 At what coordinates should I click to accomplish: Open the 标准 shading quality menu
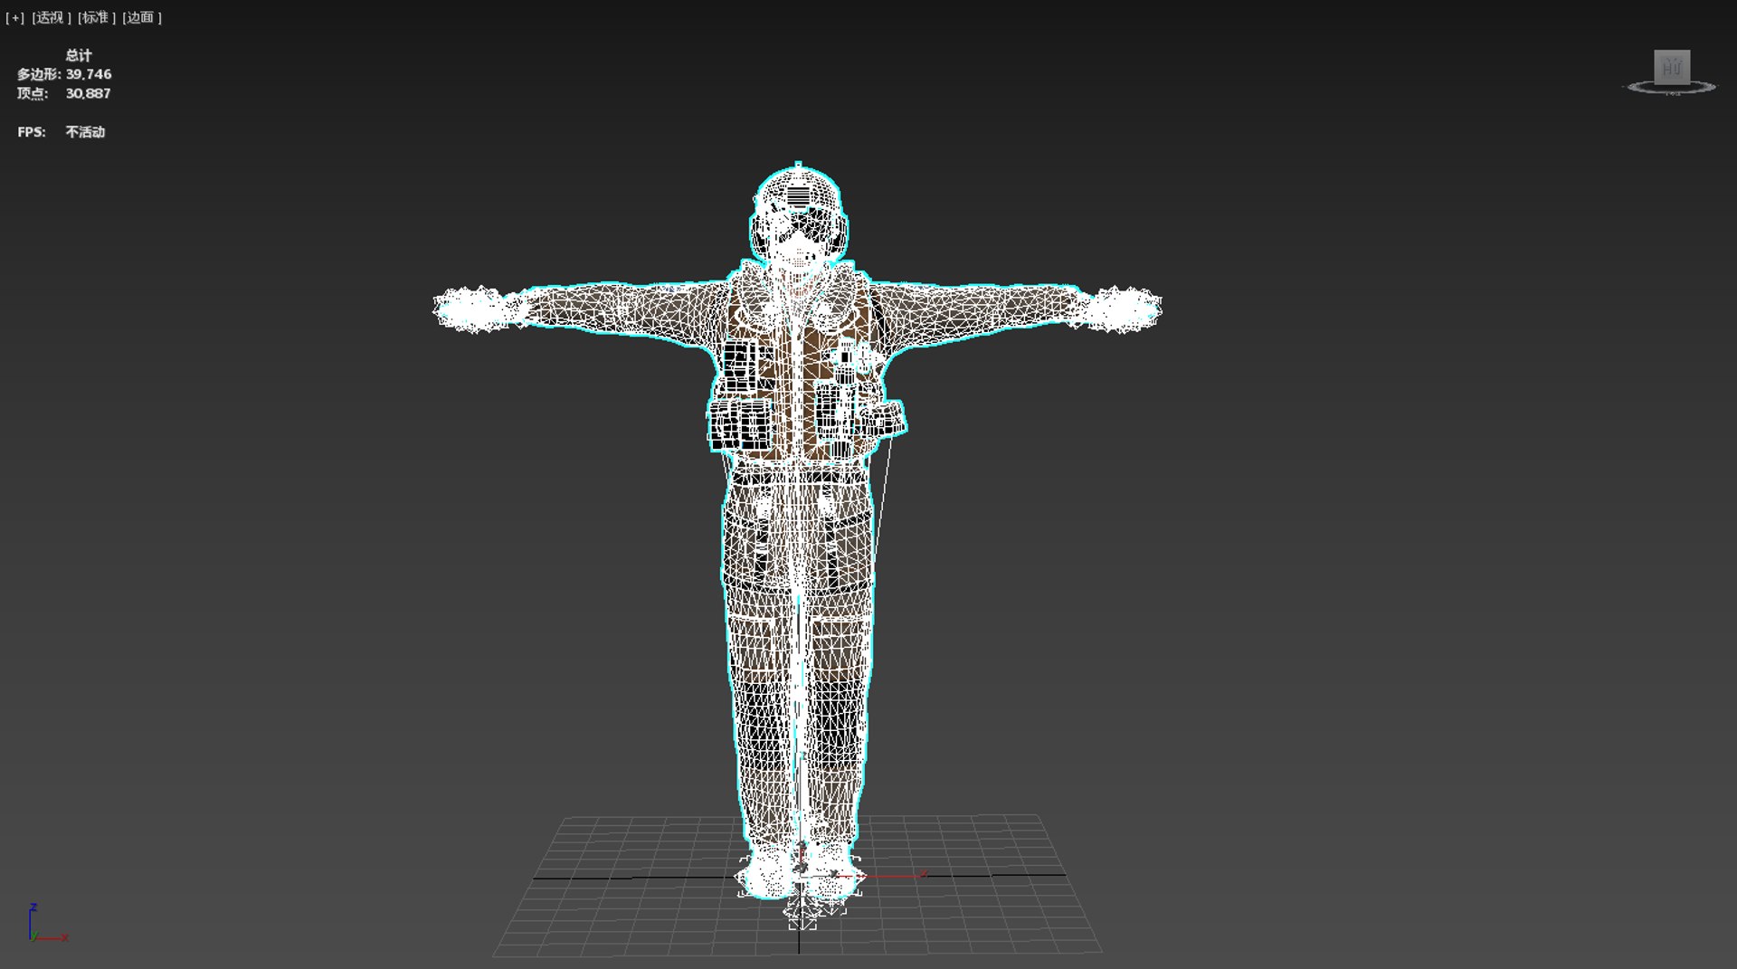pyautogui.click(x=97, y=17)
